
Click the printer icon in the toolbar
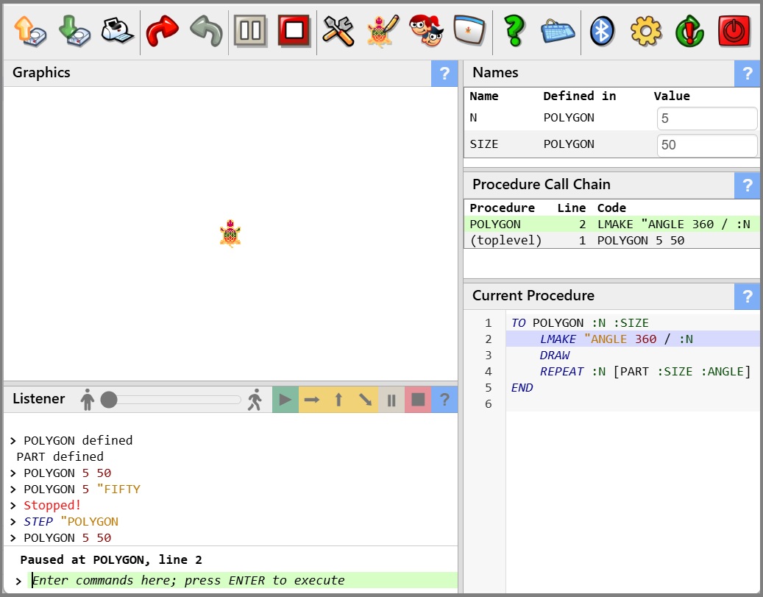118,31
